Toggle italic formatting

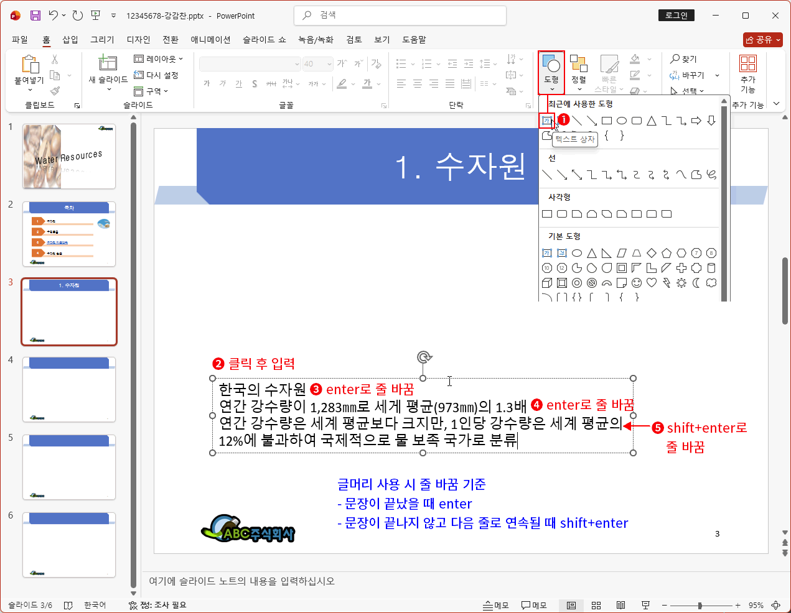(x=222, y=83)
